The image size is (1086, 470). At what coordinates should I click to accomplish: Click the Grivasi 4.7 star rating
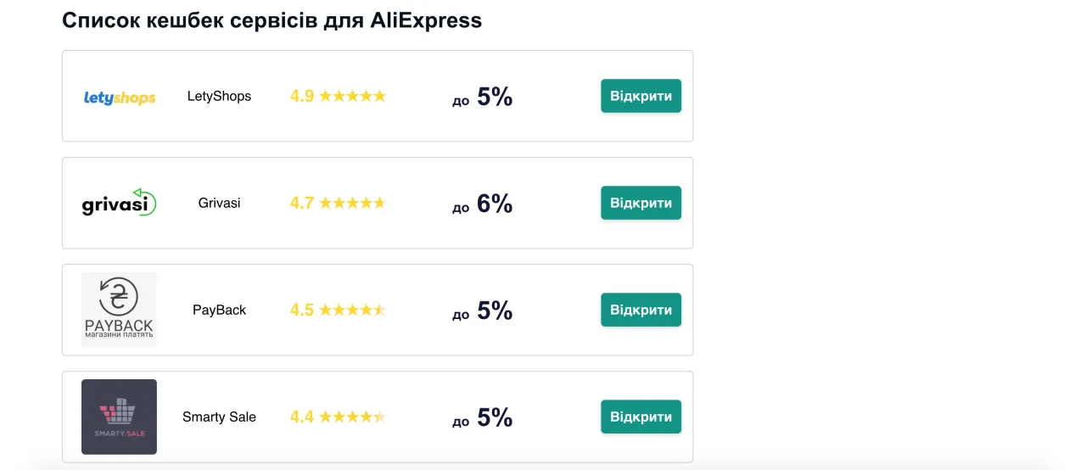click(338, 203)
